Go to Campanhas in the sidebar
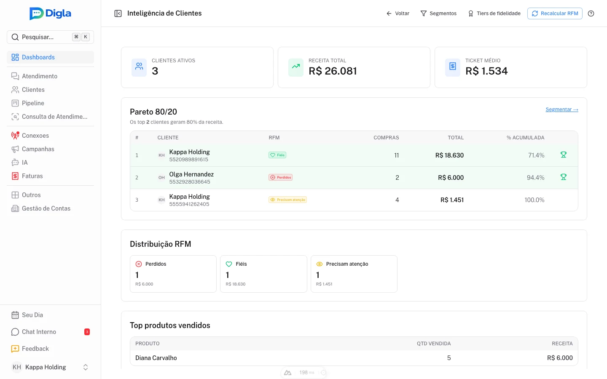 50,149
